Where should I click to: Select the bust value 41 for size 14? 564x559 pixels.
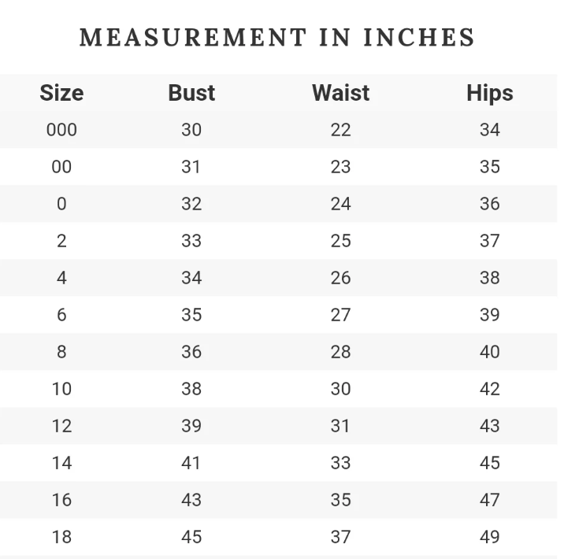(191, 463)
